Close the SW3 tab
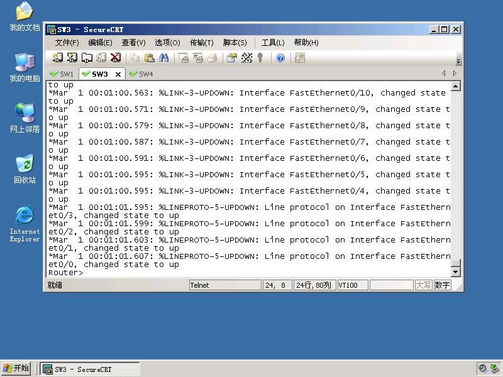Image resolution: width=503 pixels, height=377 pixels. point(118,74)
